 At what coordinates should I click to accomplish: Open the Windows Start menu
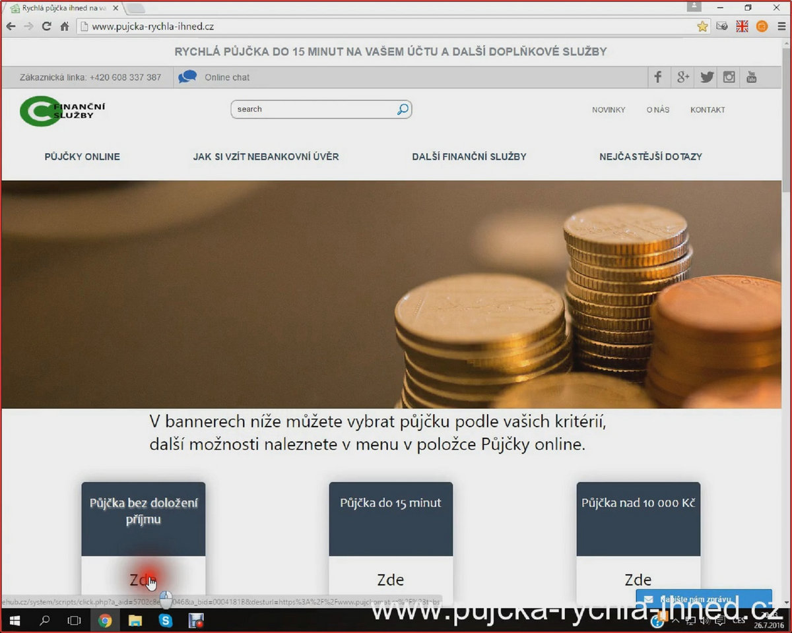(14, 620)
